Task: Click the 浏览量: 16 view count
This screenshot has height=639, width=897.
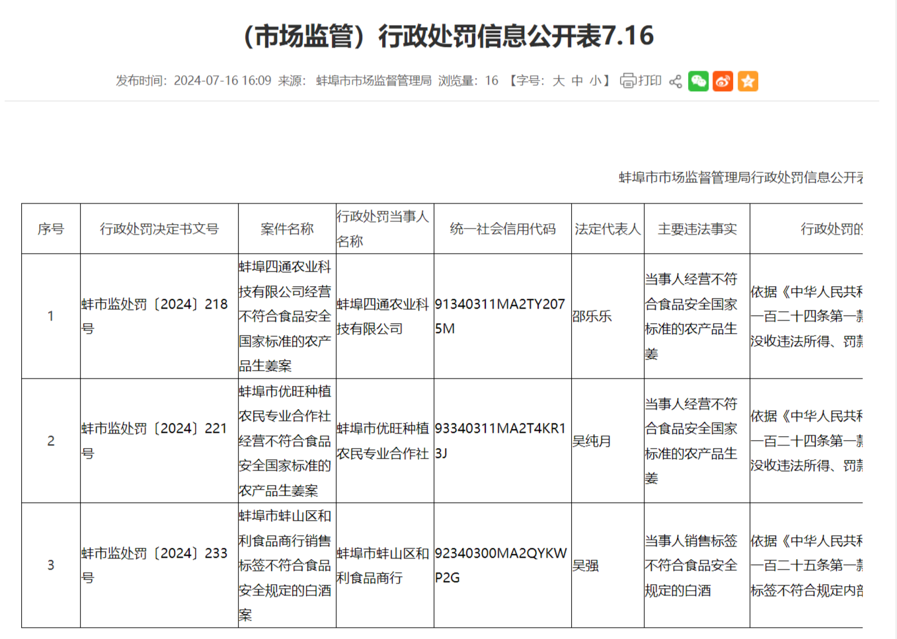Action: point(468,81)
